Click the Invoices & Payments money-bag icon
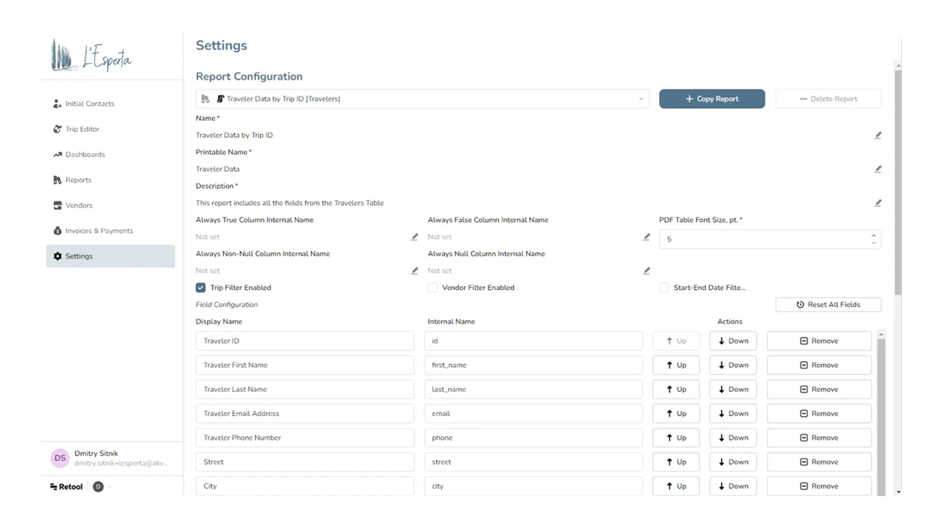 (58, 231)
